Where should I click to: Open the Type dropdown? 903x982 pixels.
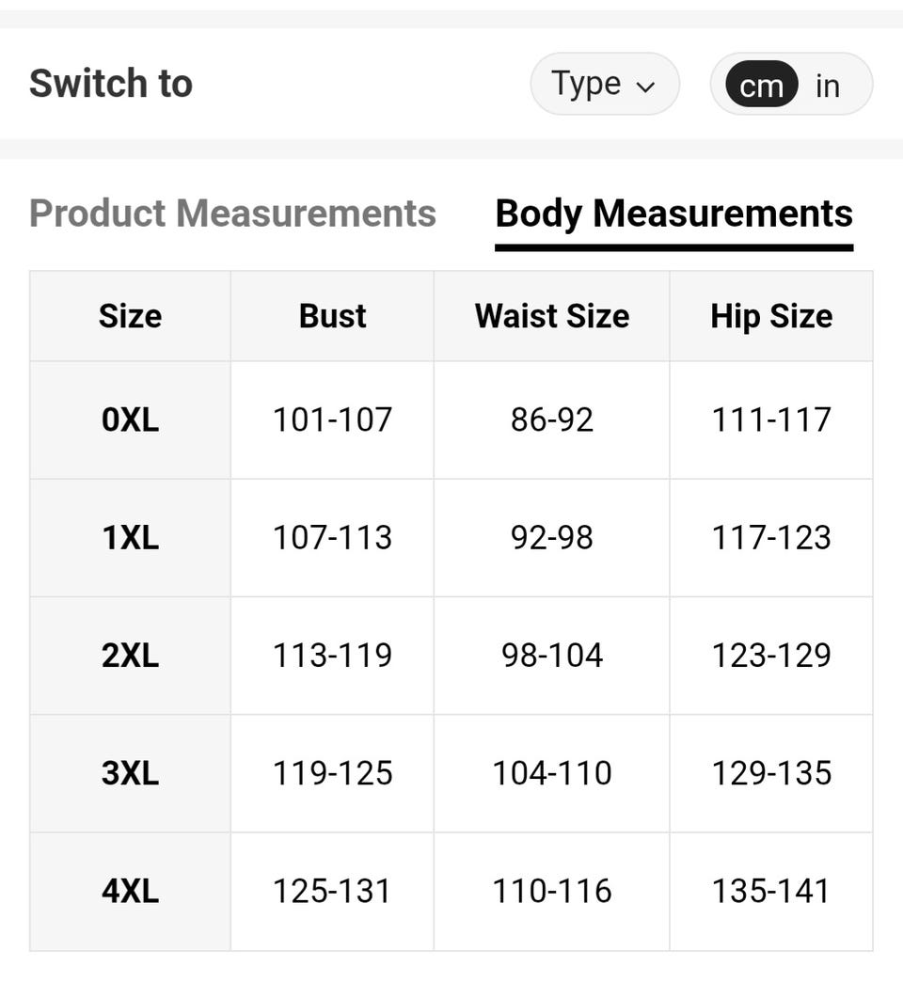point(604,85)
